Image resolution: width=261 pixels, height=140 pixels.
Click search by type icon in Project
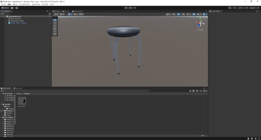(193, 91)
